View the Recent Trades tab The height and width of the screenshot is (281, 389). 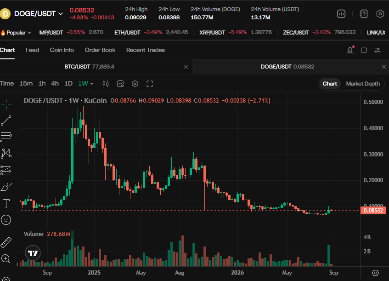146,50
